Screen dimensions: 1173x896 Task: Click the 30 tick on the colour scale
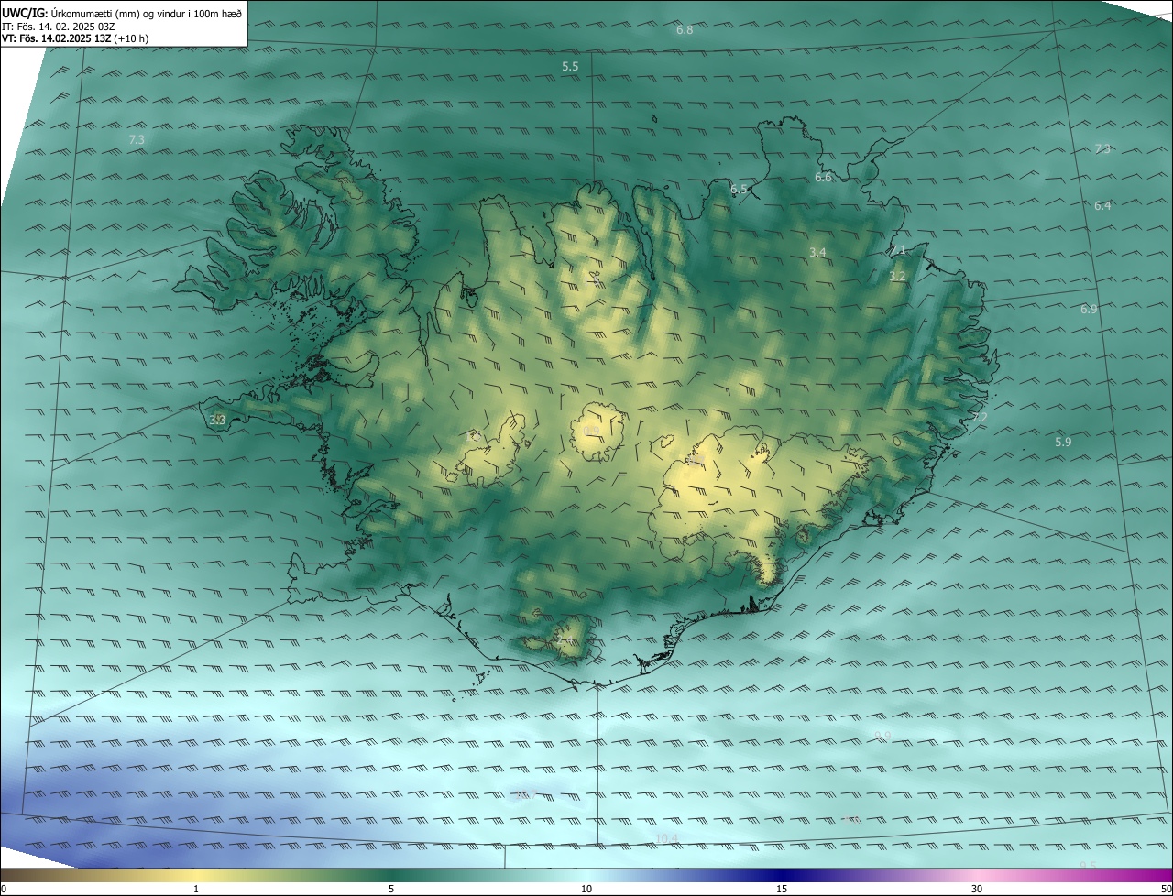coord(977,889)
